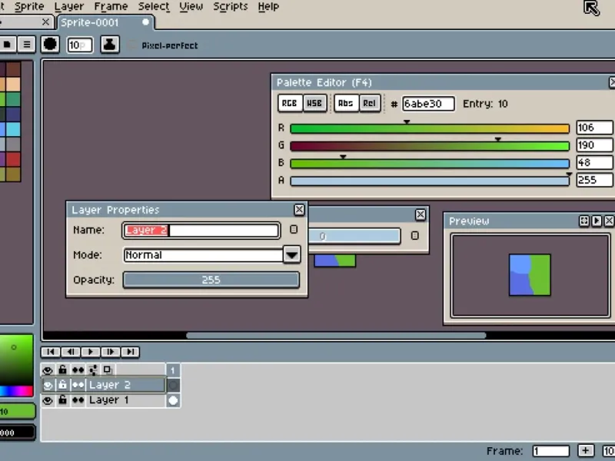Toggle continuous mode dots in timeline header
The width and height of the screenshot is (615, 461).
78,370
